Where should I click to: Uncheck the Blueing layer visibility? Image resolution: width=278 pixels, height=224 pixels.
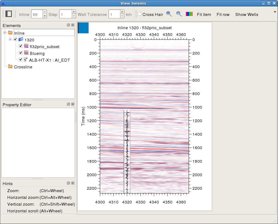(21, 53)
